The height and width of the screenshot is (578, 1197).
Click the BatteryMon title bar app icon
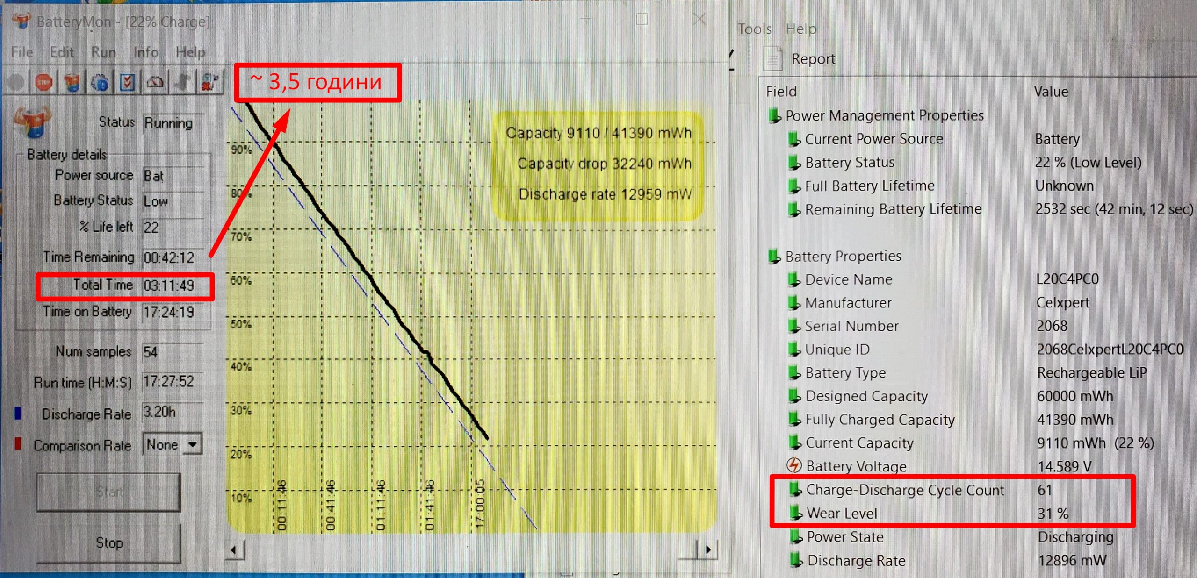click(22, 21)
